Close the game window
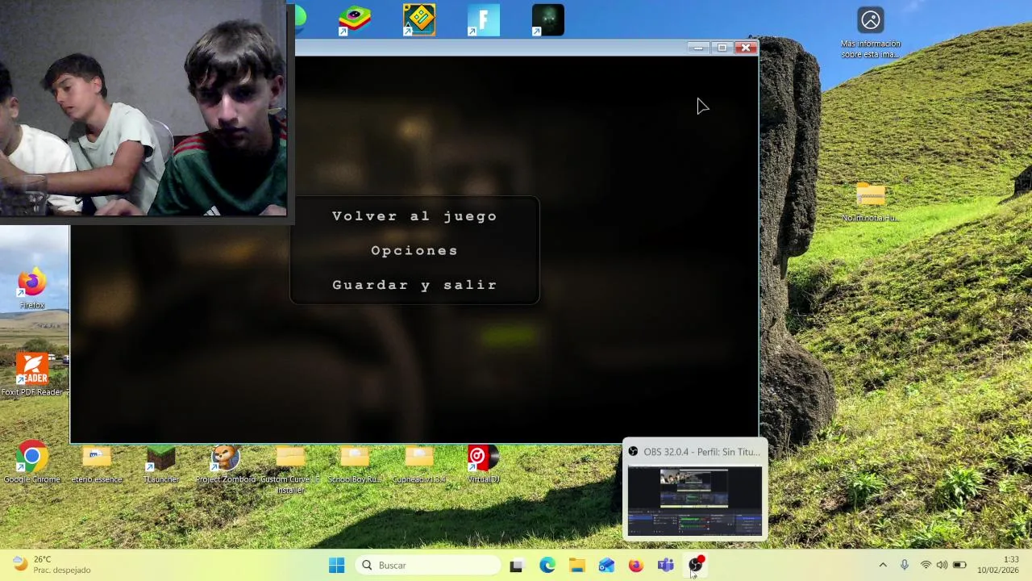The width and height of the screenshot is (1032, 581). click(746, 48)
